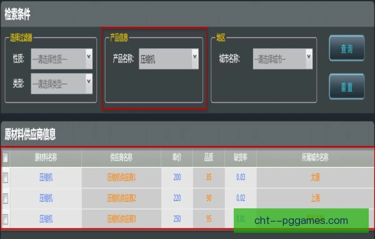Click the city cell 太原
This screenshot has height=239, width=375.
(315, 178)
